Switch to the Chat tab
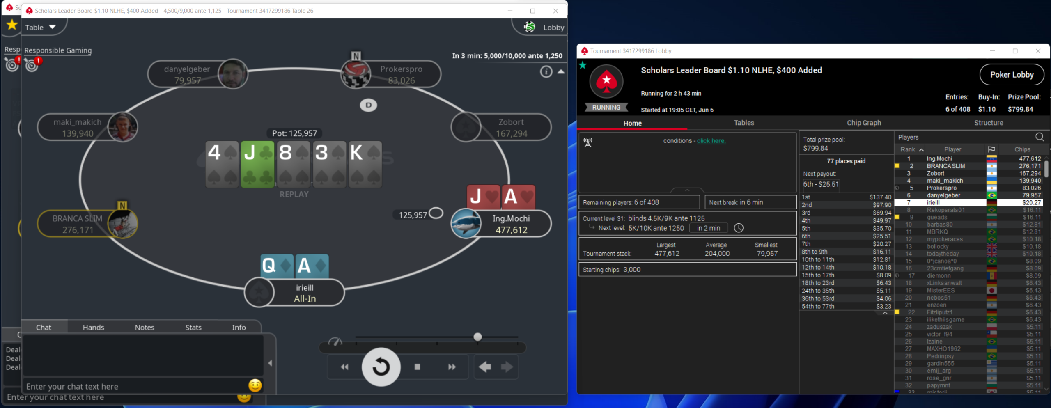The height and width of the screenshot is (408, 1051). coord(44,327)
